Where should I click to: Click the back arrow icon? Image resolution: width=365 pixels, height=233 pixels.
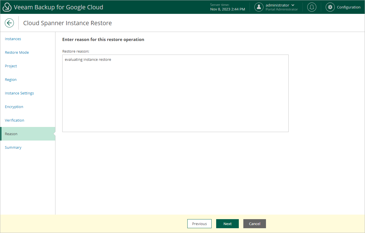click(9, 23)
